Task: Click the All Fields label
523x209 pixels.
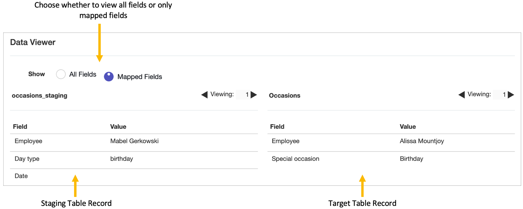Action: pyautogui.click(x=83, y=74)
